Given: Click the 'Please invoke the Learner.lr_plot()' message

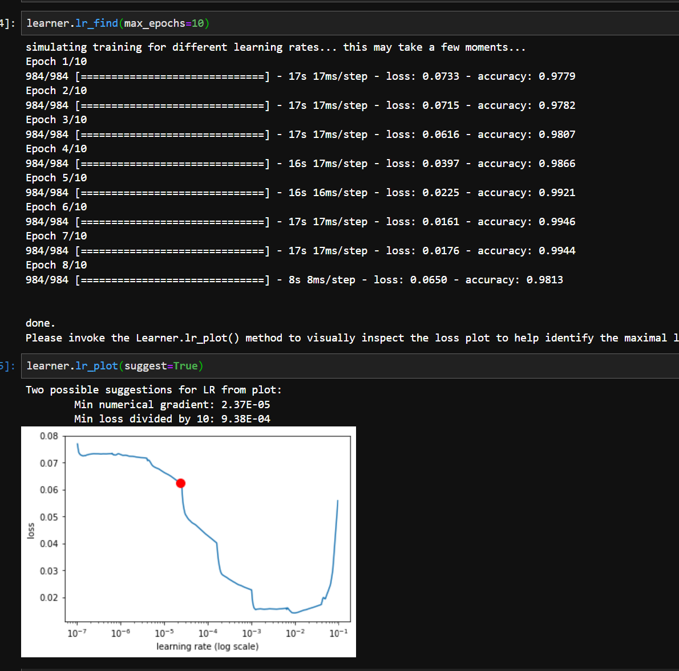Looking at the screenshot, I should 352,338.
